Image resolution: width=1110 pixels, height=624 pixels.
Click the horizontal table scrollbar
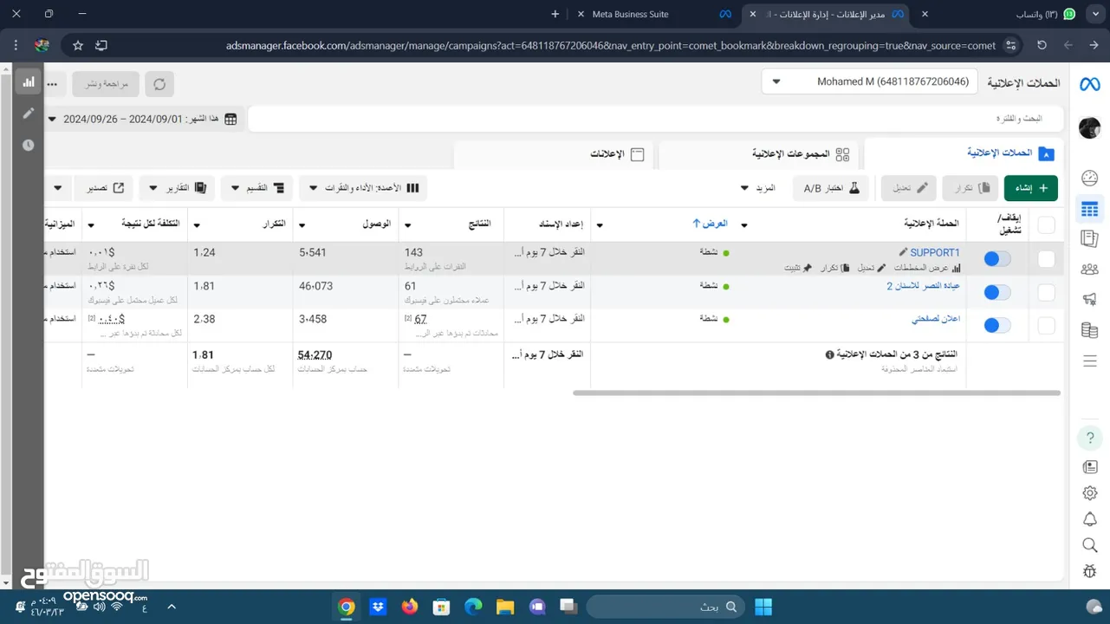pyautogui.click(x=816, y=393)
